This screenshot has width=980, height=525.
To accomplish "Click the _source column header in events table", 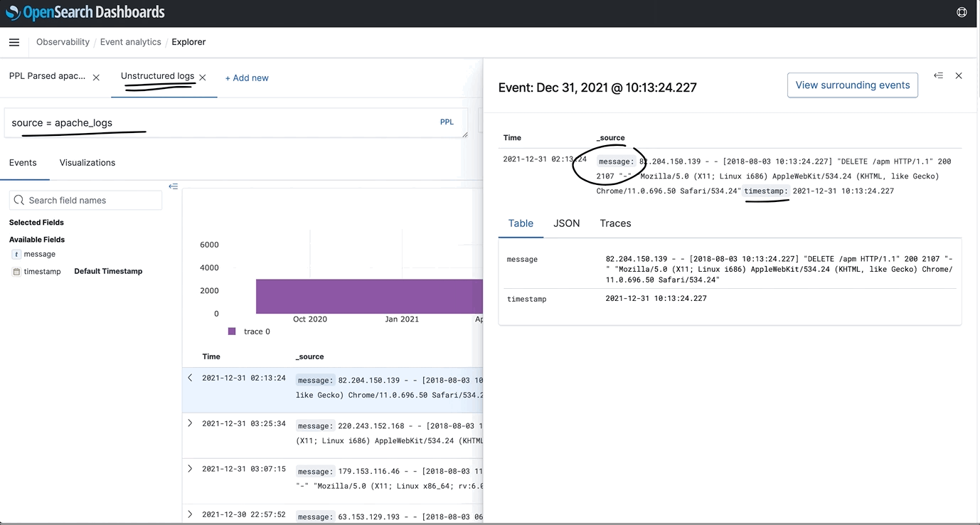I will click(309, 356).
